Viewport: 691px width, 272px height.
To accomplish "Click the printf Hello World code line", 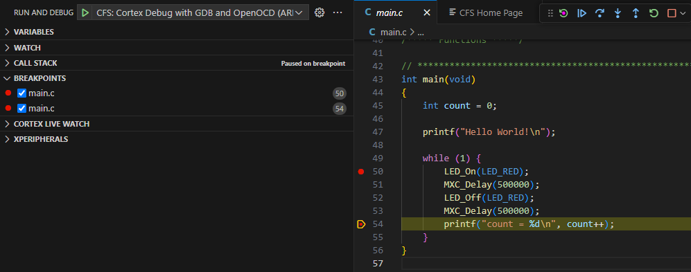I will 489,132.
